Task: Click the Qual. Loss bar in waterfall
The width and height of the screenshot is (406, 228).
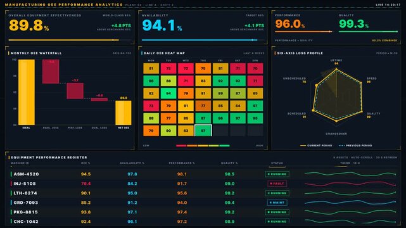Action: 99,99
